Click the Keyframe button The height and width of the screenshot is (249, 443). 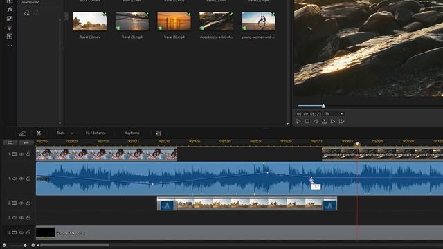(x=132, y=133)
